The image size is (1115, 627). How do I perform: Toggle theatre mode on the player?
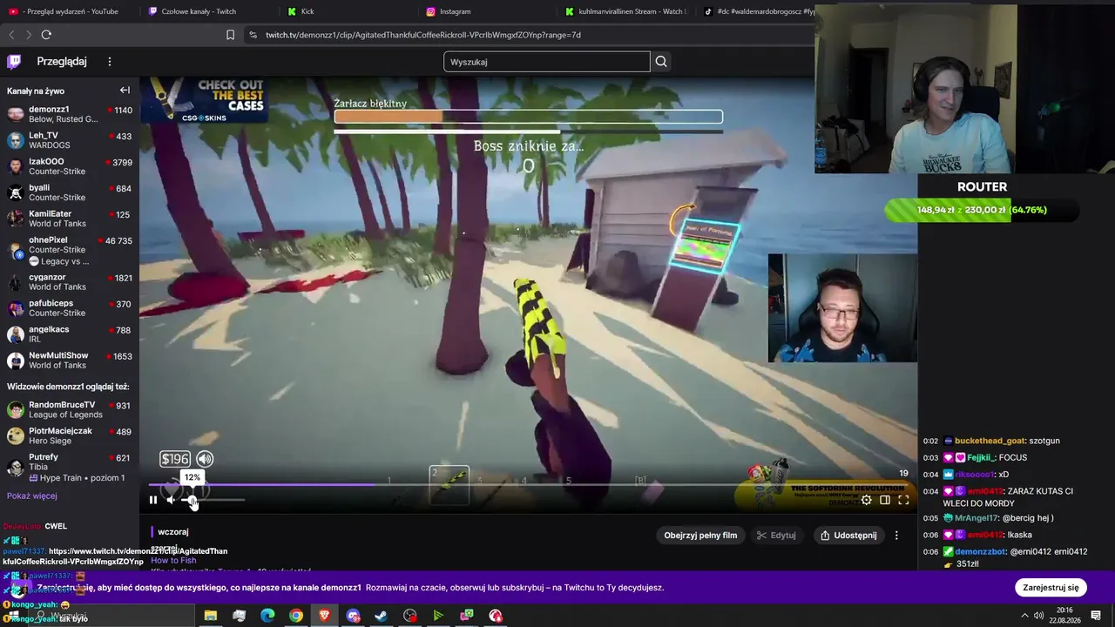pyautogui.click(x=885, y=500)
